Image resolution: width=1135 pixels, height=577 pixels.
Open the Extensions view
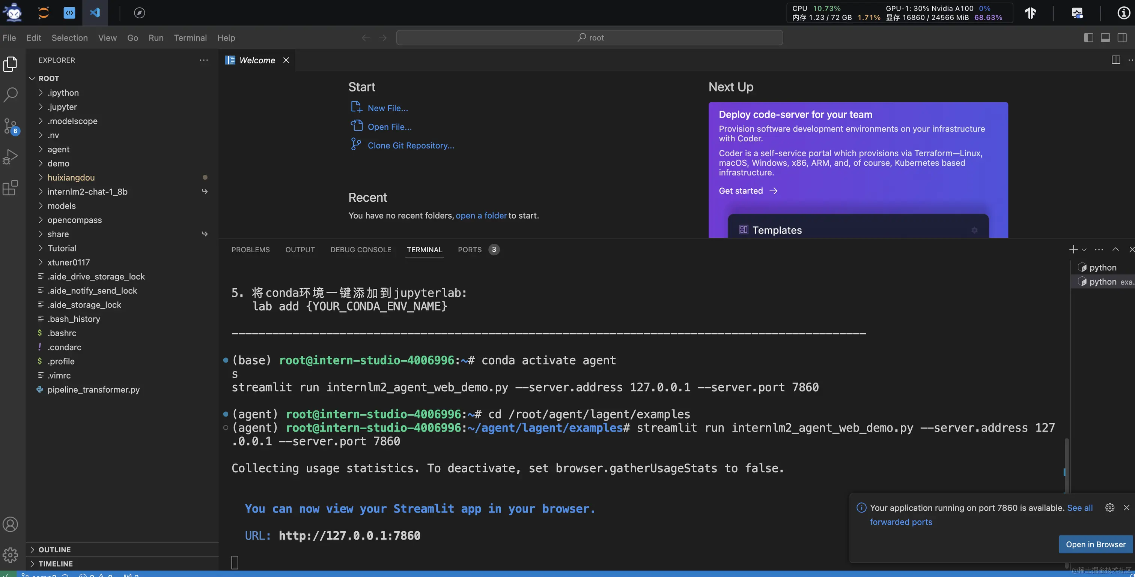11,188
